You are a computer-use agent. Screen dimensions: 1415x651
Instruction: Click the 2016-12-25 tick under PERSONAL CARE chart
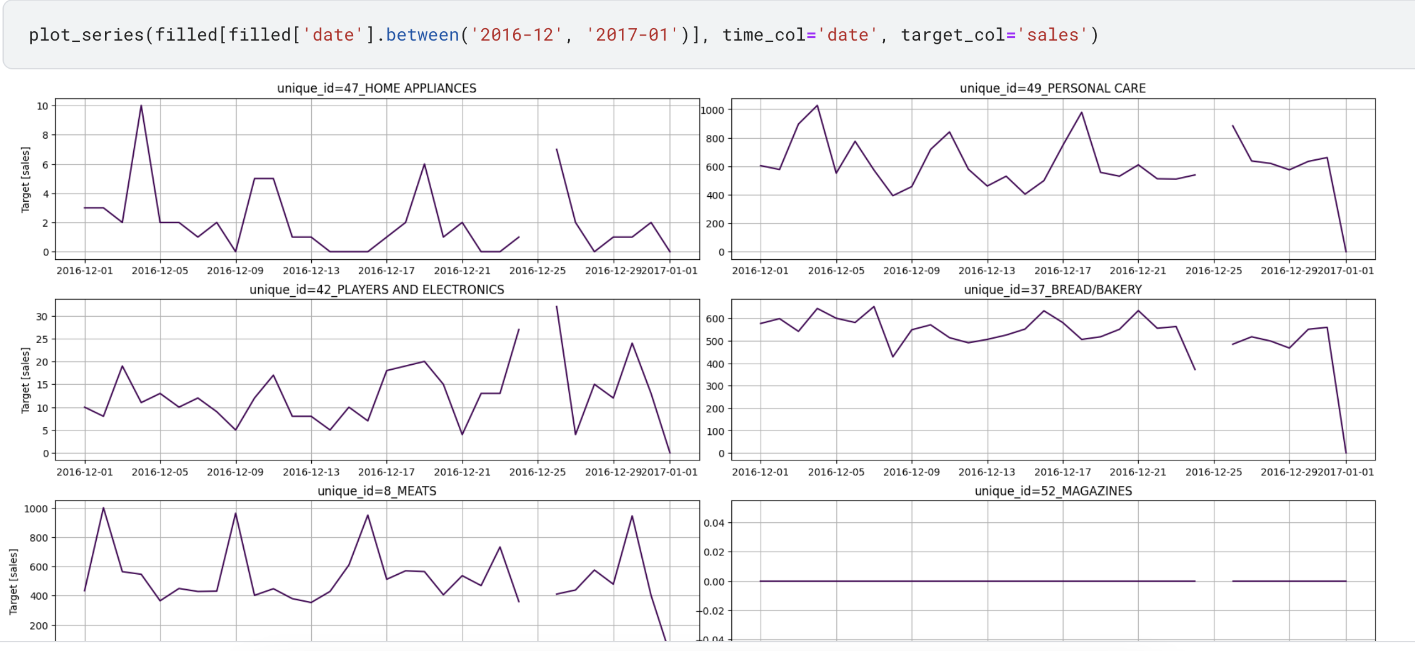click(x=1213, y=271)
